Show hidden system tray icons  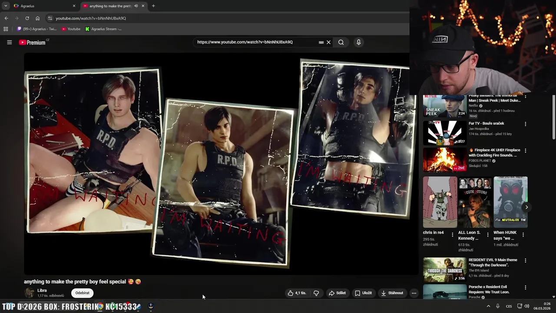tap(488, 306)
